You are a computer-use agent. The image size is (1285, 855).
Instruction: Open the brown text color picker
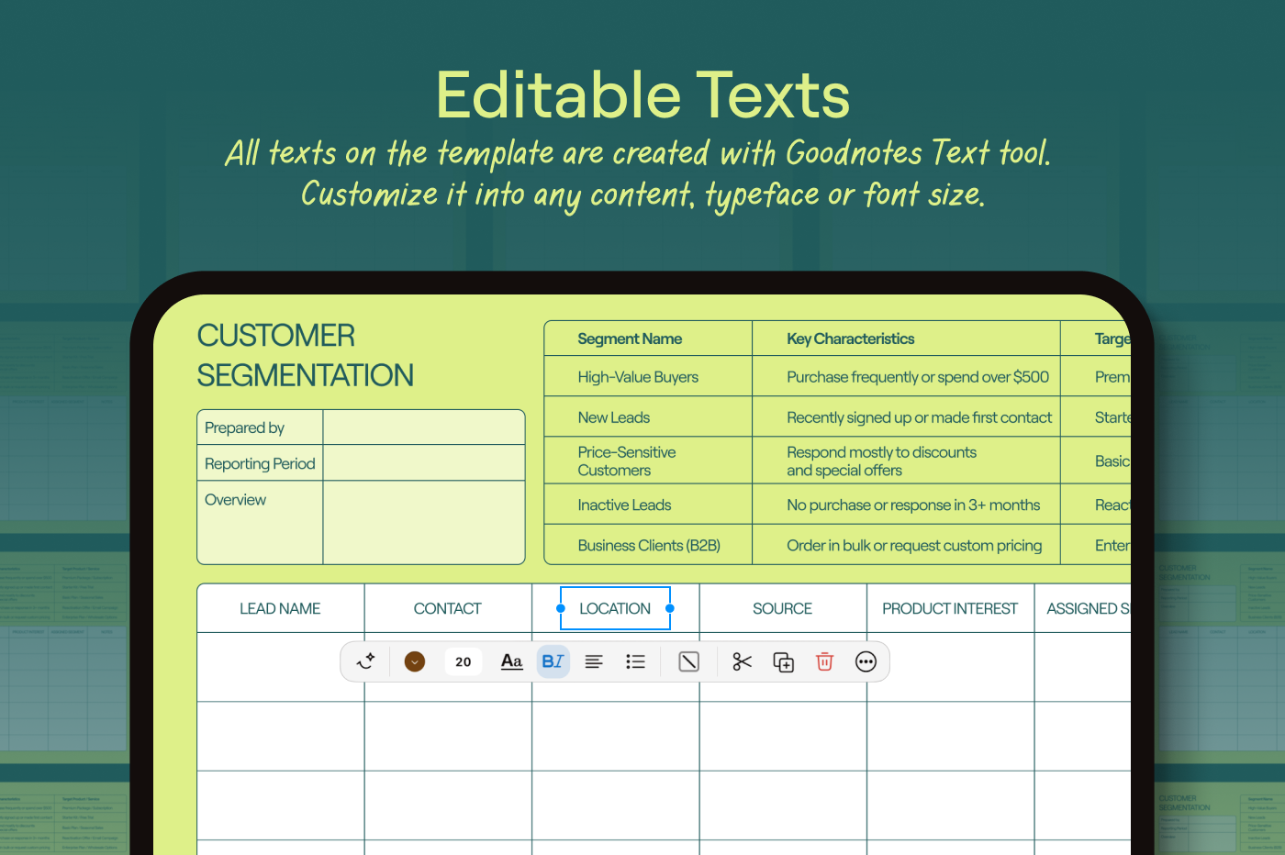415,661
